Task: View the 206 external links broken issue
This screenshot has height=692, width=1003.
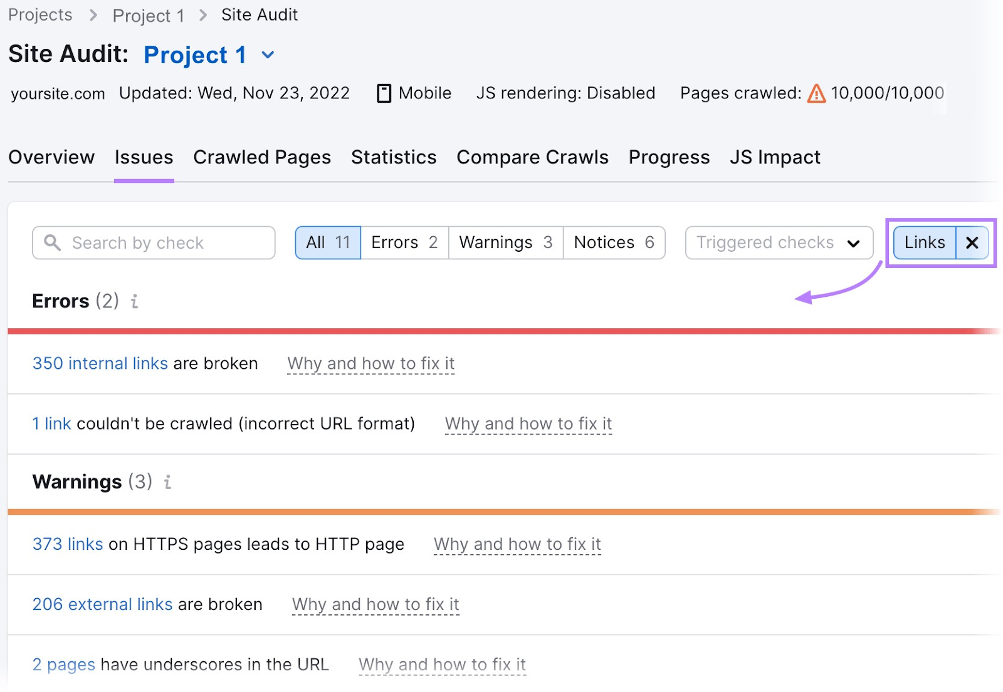Action: coord(102,604)
